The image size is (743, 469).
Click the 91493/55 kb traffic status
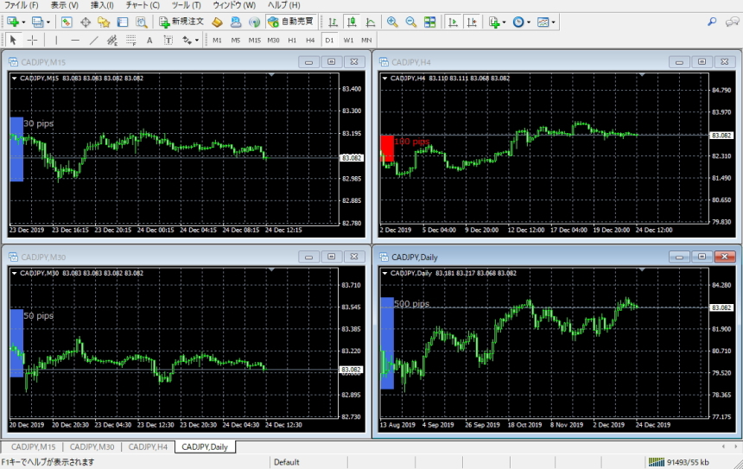click(x=688, y=462)
